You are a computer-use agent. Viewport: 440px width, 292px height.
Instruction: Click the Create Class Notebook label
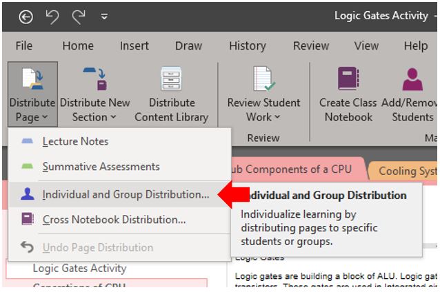point(348,110)
